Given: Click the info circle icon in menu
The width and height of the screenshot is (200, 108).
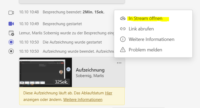Looking at the screenshot, I should point(123,39).
